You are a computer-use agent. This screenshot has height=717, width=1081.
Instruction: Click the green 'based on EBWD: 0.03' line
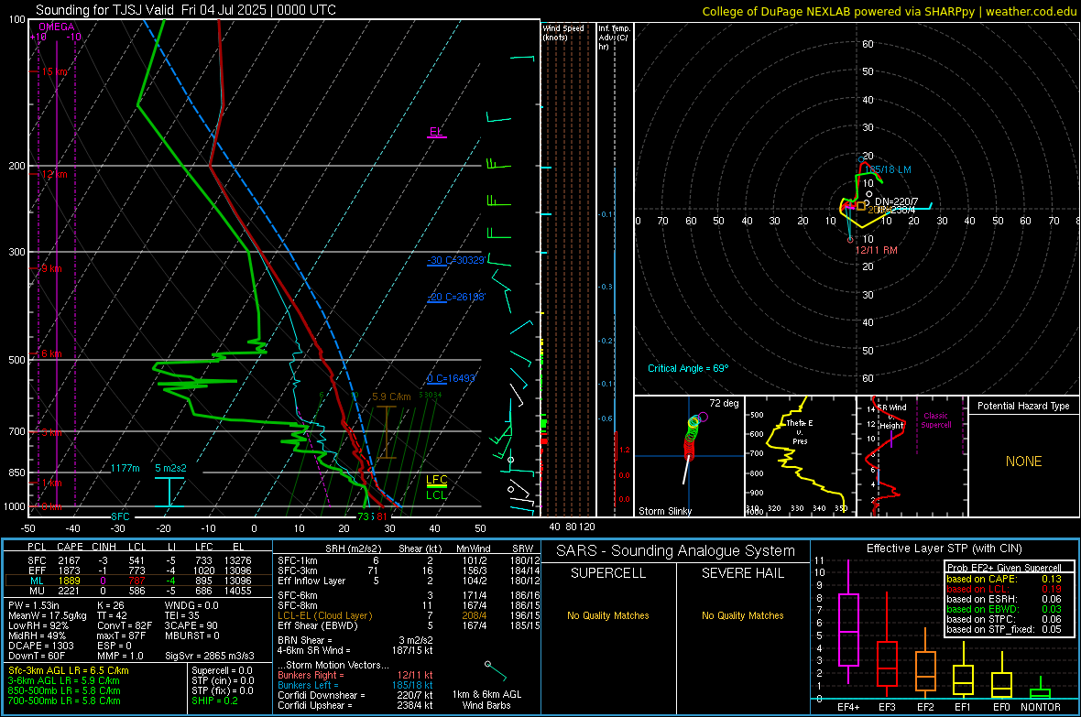coord(1004,610)
